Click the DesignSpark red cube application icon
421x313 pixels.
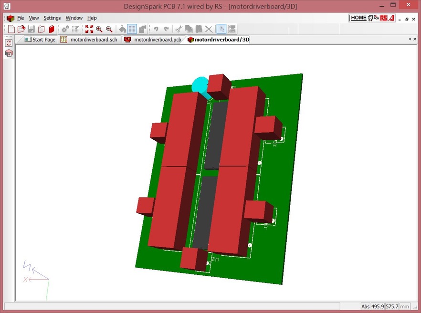(11, 18)
